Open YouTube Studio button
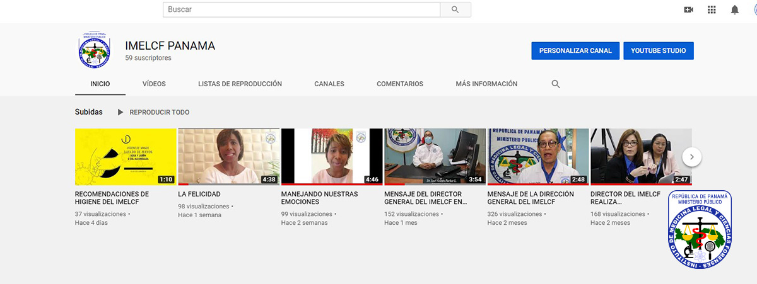Viewport: 757px width, 284px height. click(x=659, y=50)
